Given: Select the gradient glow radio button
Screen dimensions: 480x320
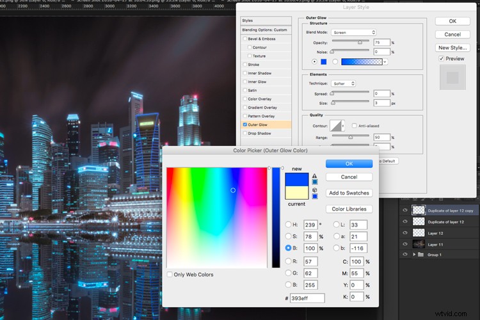Looking at the screenshot, I should [335, 61].
